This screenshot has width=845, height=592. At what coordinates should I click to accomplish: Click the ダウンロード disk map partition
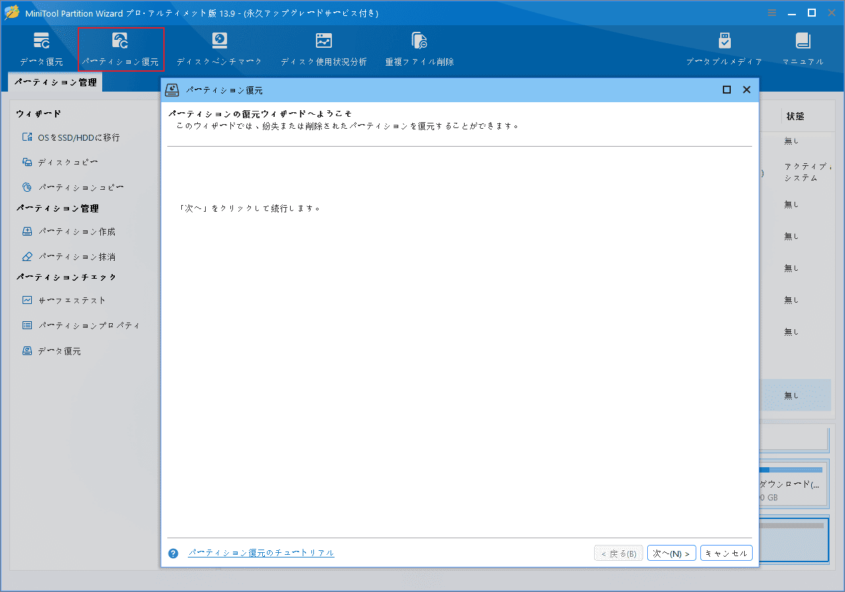pos(793,484)
